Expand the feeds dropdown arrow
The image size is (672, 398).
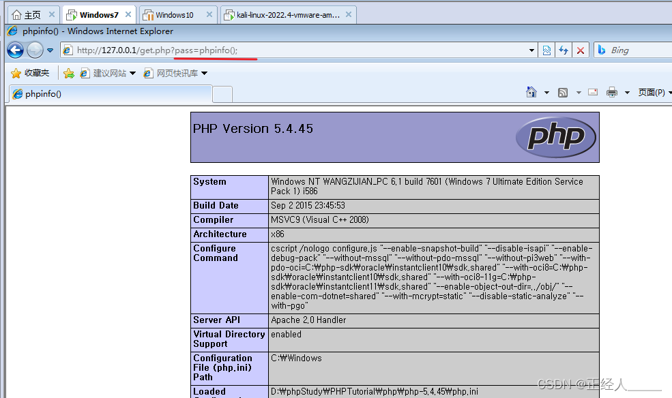[579, 93]
